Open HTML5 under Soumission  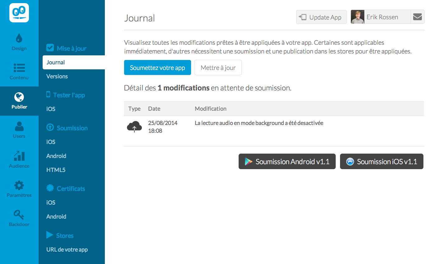pyautogui.click(x=56, y=170)
